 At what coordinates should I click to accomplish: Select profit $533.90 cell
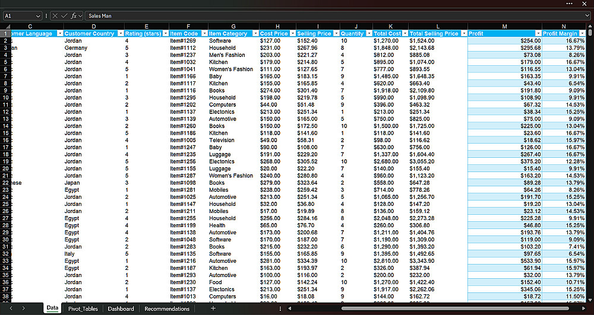[504, 261]
